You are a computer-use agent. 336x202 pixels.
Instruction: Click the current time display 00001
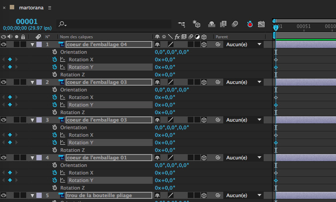[27, 21]
